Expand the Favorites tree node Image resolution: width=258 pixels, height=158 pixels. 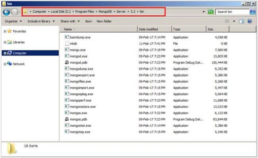tap(5, 31)
